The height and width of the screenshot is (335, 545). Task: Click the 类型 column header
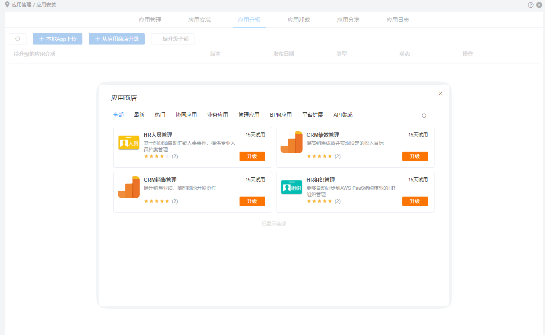[x=342, y=54]
